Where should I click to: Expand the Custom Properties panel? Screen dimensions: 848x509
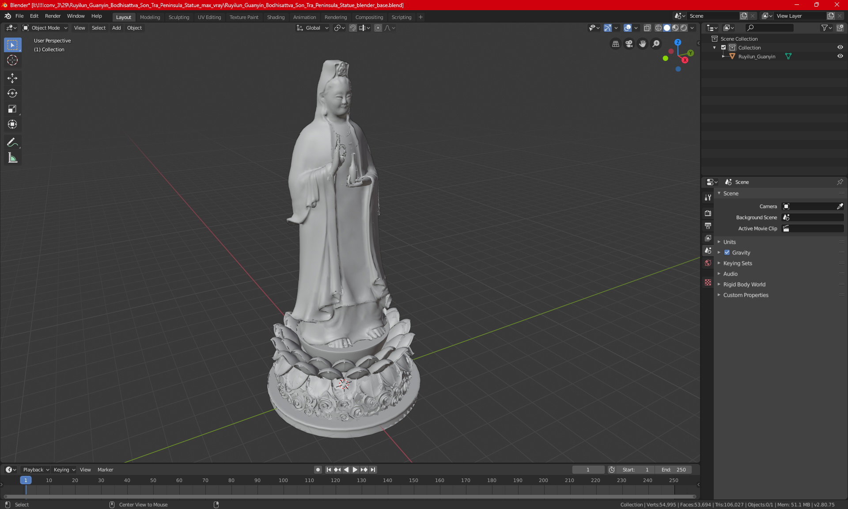click(746, 295)
